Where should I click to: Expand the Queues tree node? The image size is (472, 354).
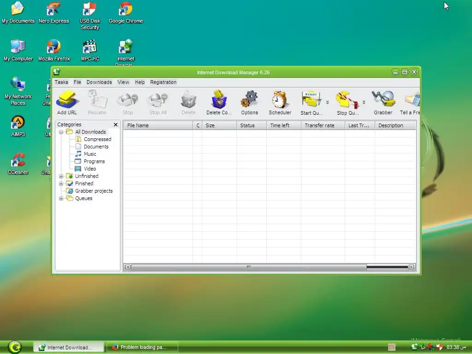(x=61, y=198)
